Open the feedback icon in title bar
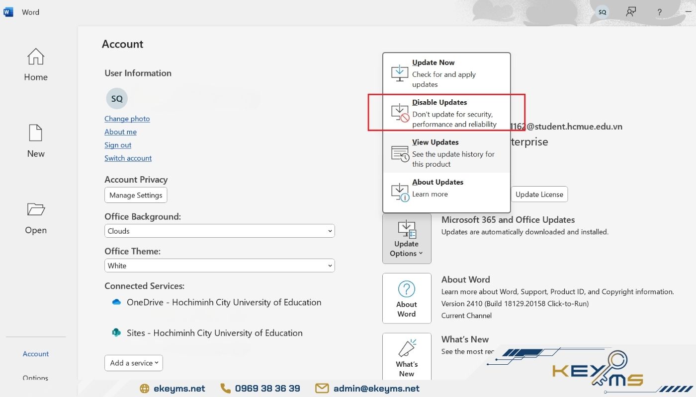This screenshot has width=696, height=397. click(x=631, y=12)
